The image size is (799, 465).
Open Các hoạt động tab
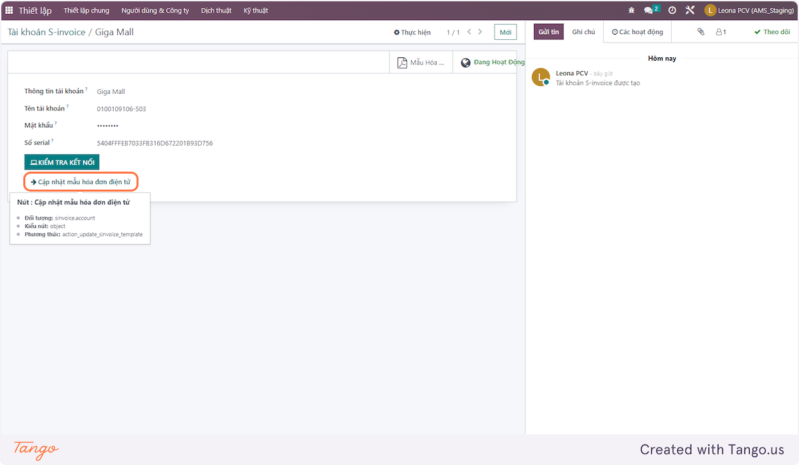(x=637, y=32)
